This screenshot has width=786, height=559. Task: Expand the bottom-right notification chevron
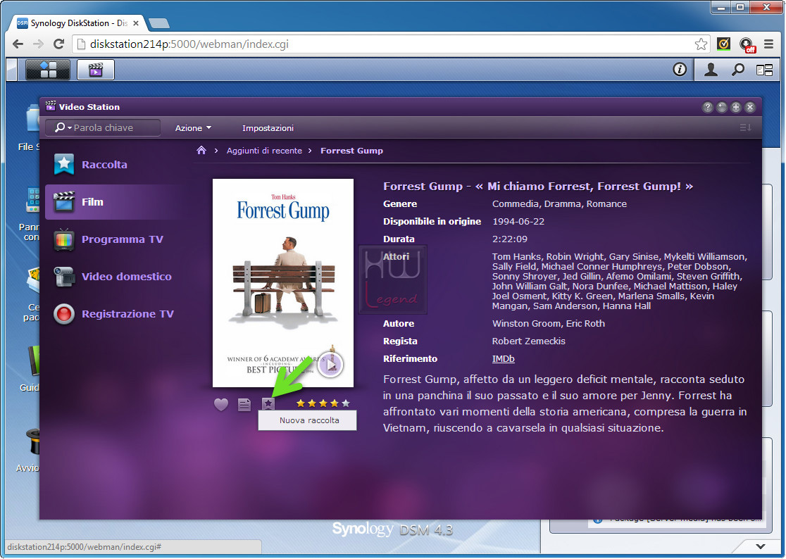[x=761, y=546]
